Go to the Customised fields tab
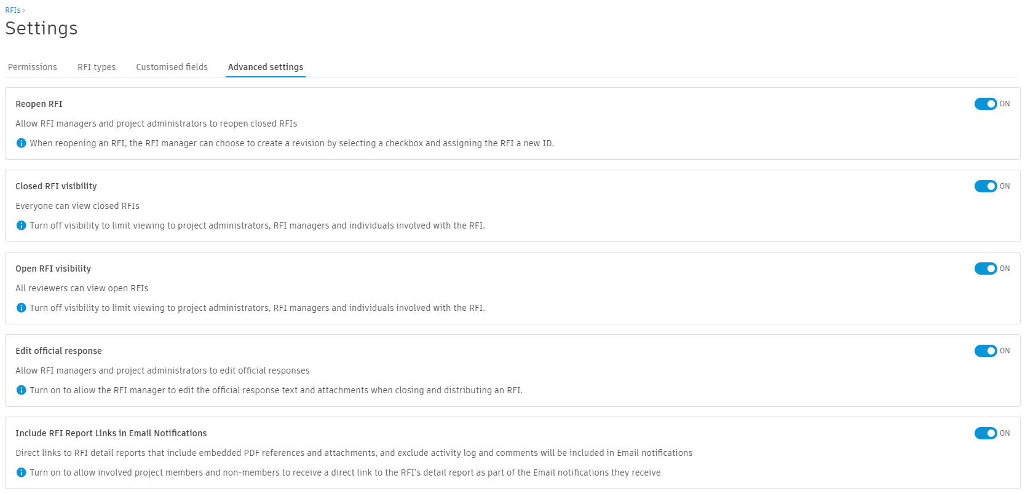Viewport: 1025px width, 494px height. pos(172,67)
